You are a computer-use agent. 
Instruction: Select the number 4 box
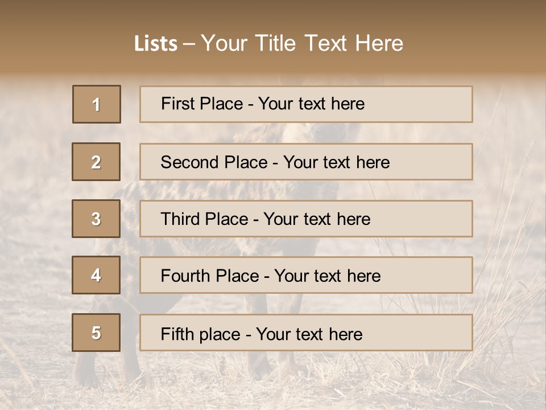(x=96, y=275)
